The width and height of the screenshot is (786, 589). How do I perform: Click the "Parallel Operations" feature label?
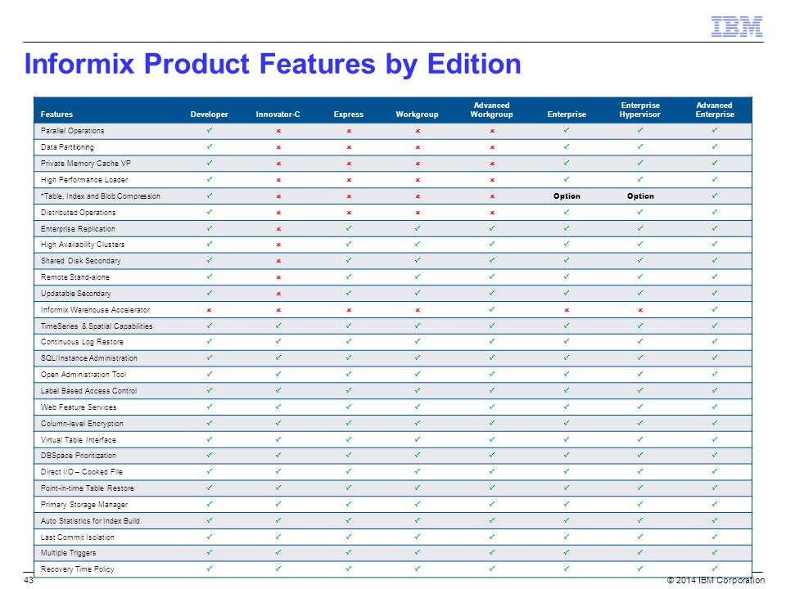72,131
